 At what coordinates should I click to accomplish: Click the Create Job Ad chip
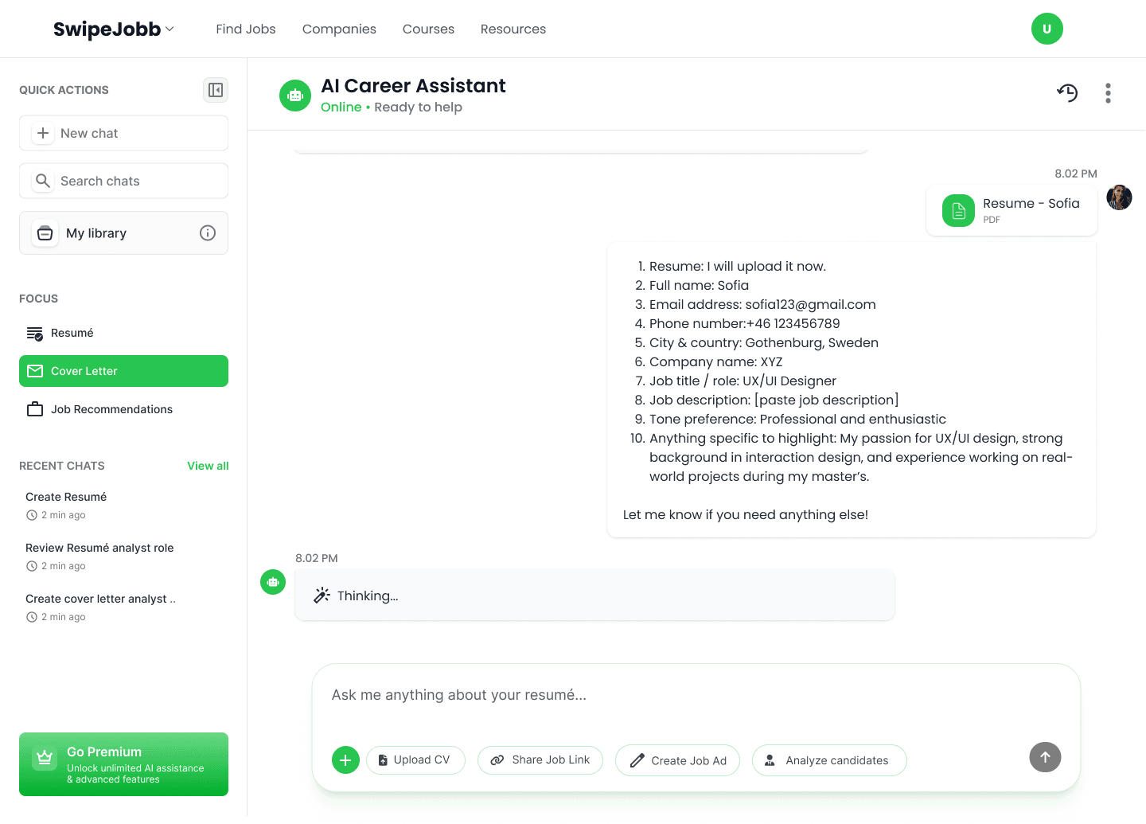pyautogui.click(x=677, y=760)
